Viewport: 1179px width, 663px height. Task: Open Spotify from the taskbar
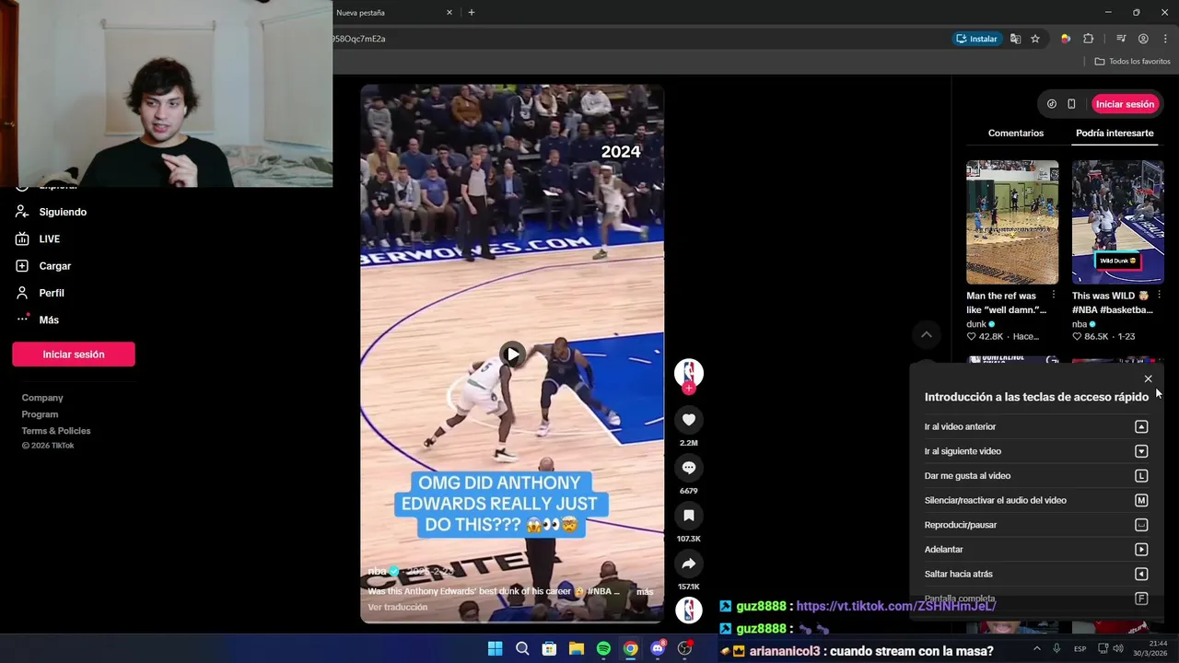click(x=603, y=648)
